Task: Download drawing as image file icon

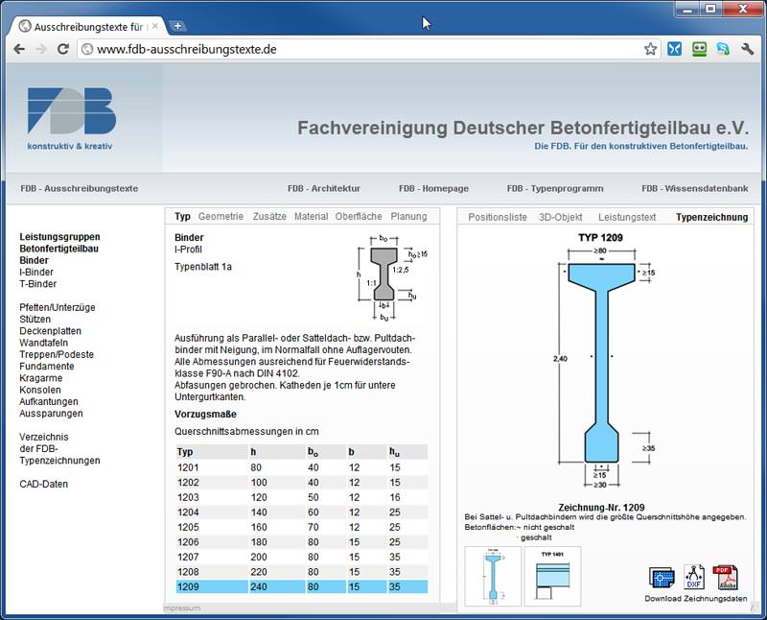Action: tap(662, 578)
